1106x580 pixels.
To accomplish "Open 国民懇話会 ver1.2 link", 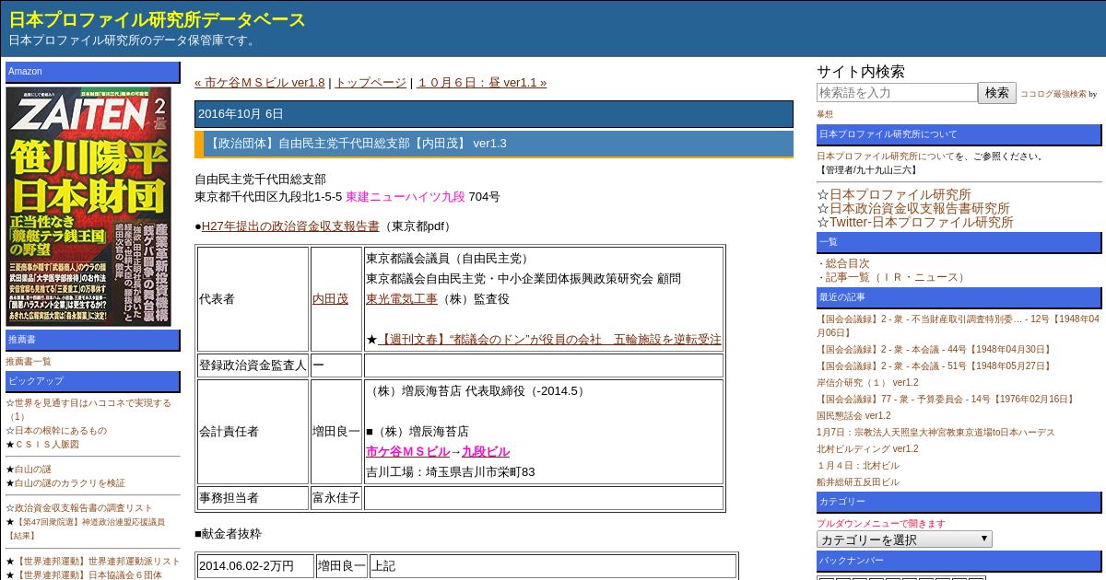I will pyautogui.click(x=853, y=415).
